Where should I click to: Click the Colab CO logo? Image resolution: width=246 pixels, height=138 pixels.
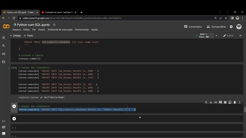tap(6, 26)
